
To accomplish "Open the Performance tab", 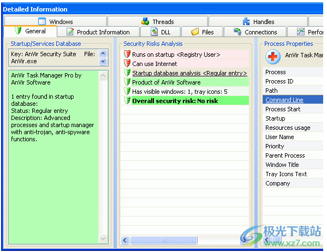I will (306, 32).
